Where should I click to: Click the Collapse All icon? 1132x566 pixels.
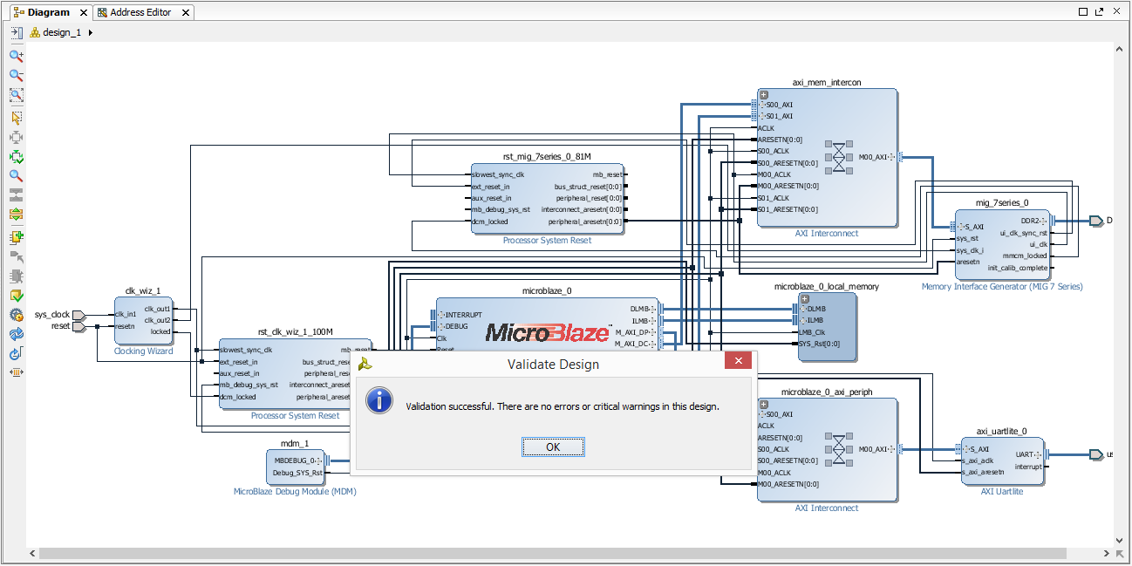pos(16,195)
